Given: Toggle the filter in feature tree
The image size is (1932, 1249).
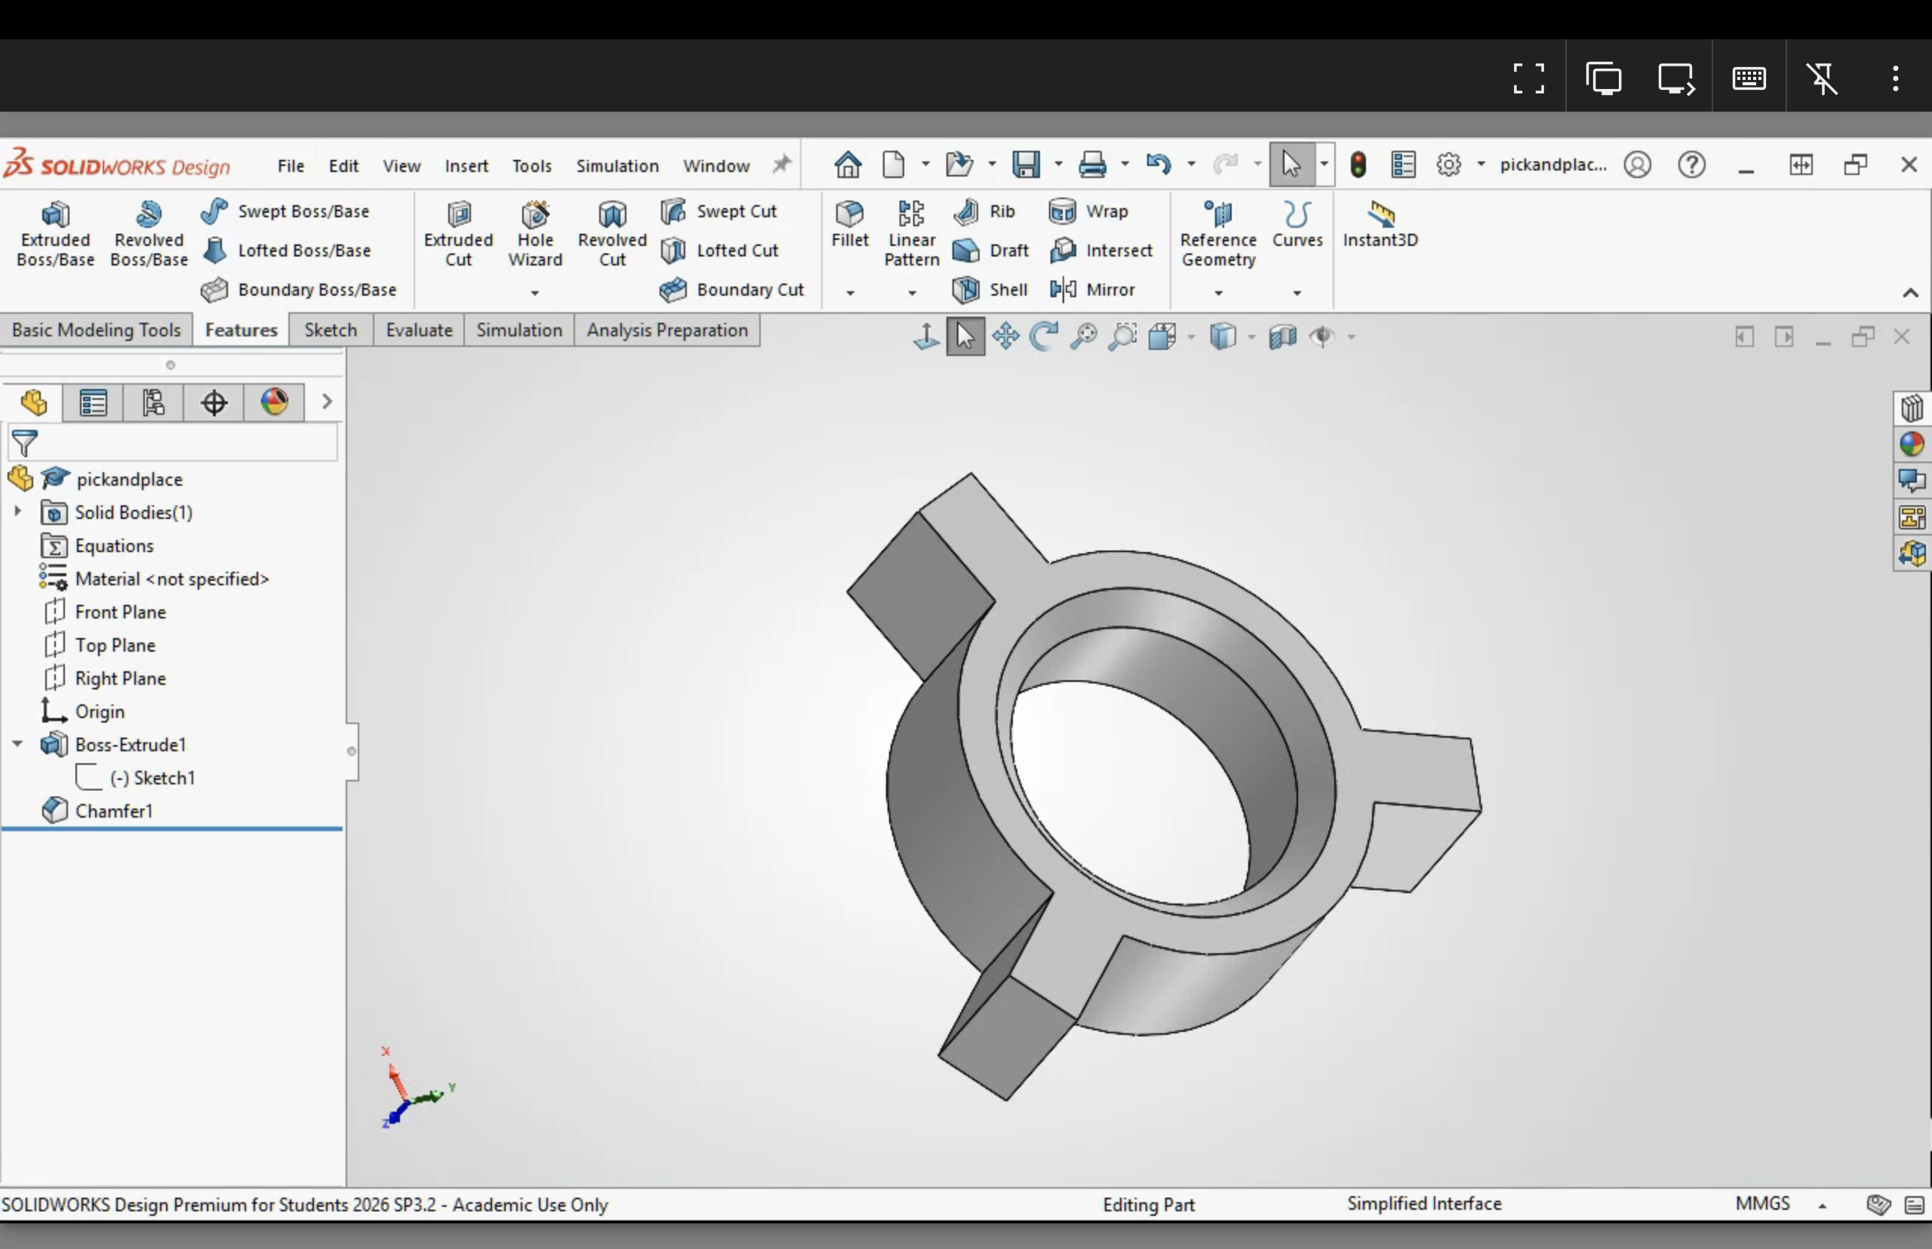Looking at the screenshot, I should pyautogui.click(x=24, y=443).
